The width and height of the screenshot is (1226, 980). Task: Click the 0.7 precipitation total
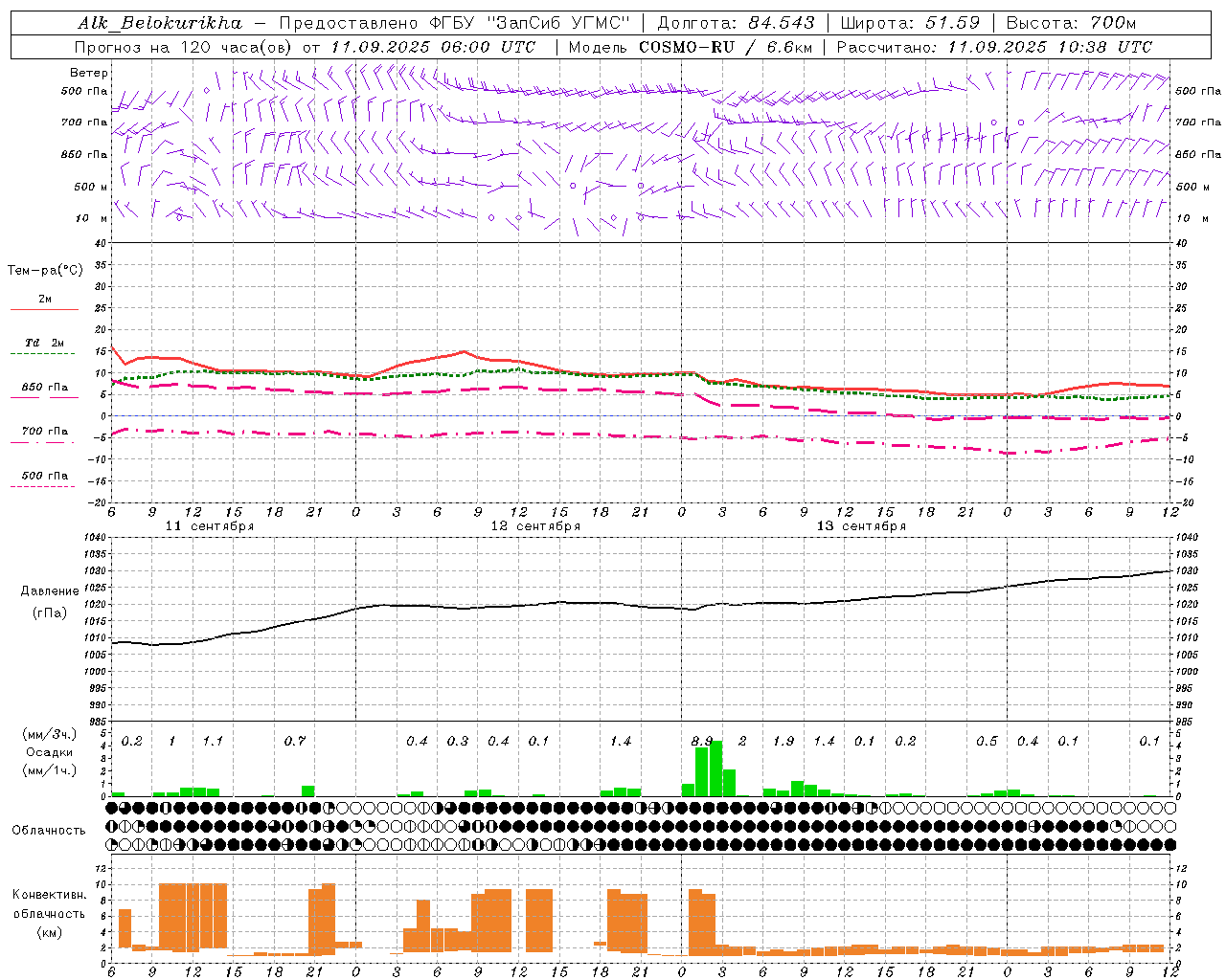click(295, 742)
